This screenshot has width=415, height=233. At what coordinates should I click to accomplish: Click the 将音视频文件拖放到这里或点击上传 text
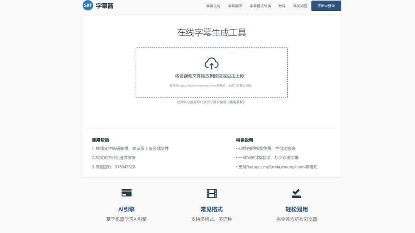(x=210, y=76)
